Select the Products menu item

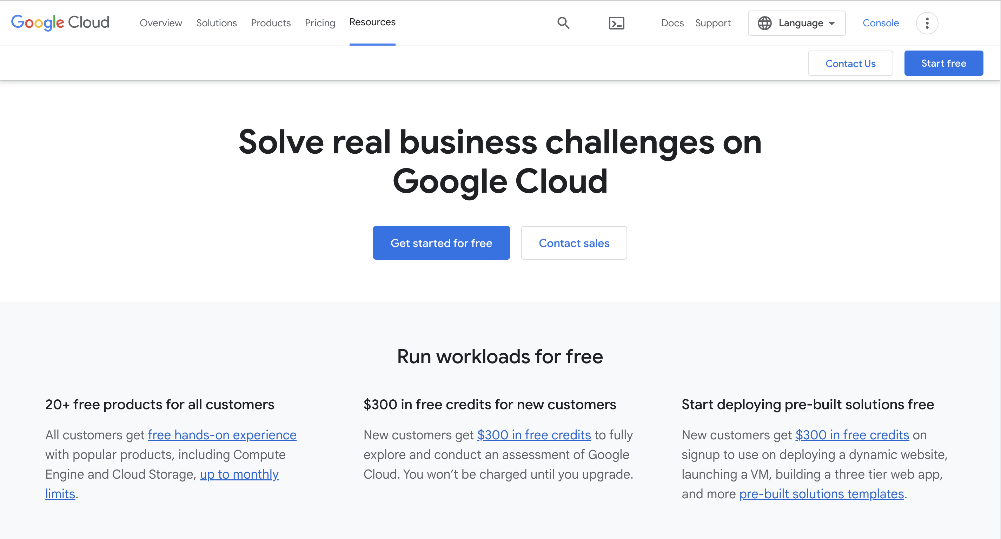(x=270, y=22)
